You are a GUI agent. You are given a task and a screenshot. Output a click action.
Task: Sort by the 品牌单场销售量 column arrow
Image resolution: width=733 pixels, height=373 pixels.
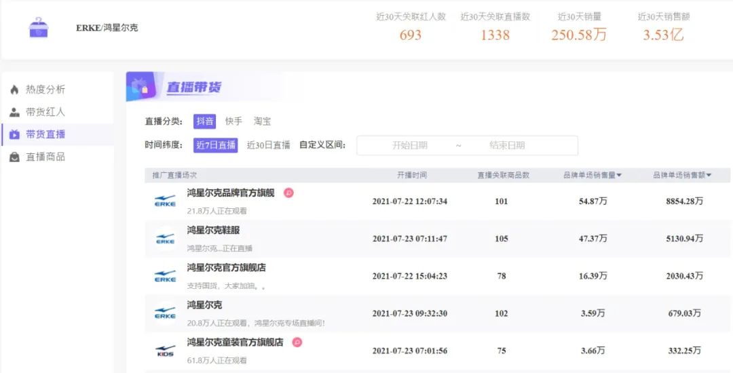point(619,176)
